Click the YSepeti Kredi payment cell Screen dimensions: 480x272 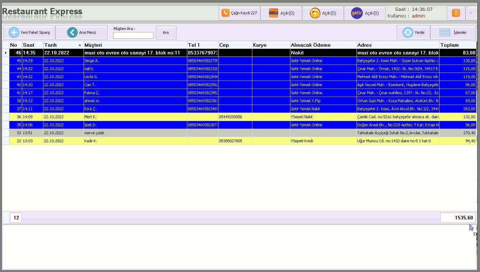pos(323,141)
